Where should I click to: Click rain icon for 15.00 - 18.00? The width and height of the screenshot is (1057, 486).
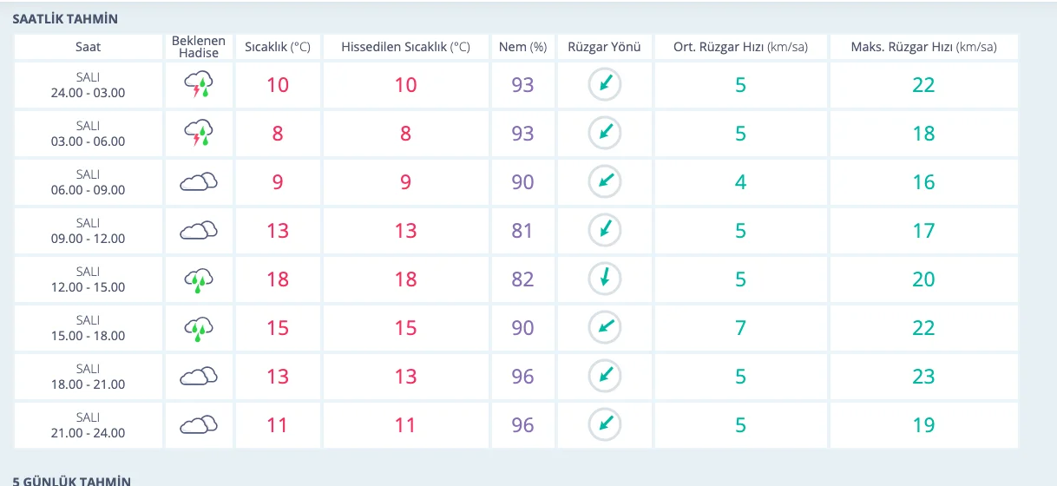[198, 328]
